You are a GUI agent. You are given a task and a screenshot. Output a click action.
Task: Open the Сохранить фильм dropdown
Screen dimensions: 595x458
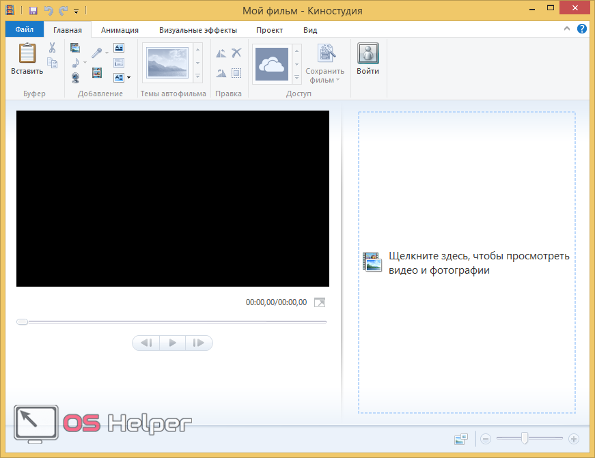point(325,80)
